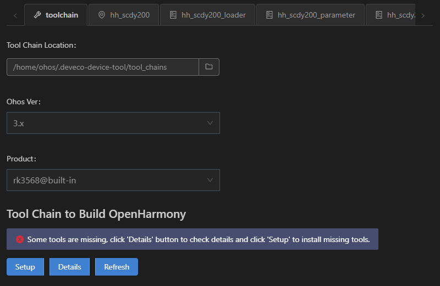This screenshot has height=286, width=440.
Task: Click the 'Some tools are missing' message text
Action: pos(199,239)
